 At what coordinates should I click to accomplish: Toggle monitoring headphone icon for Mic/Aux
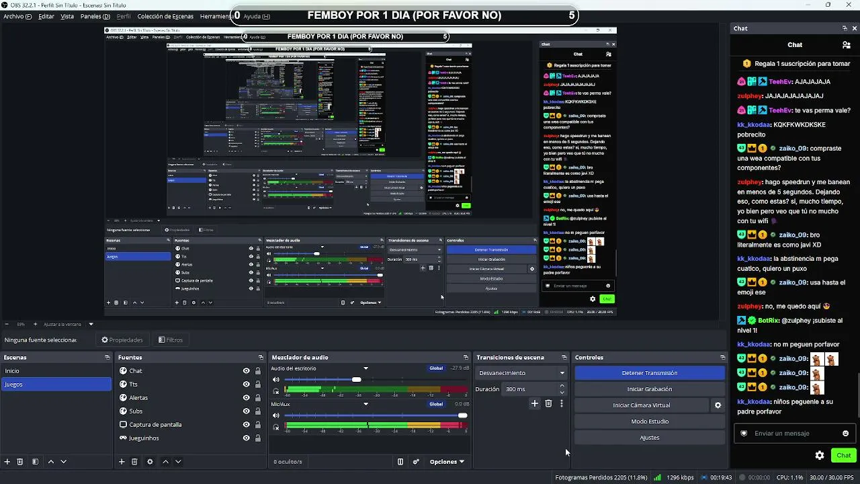(x=275, y=427)
